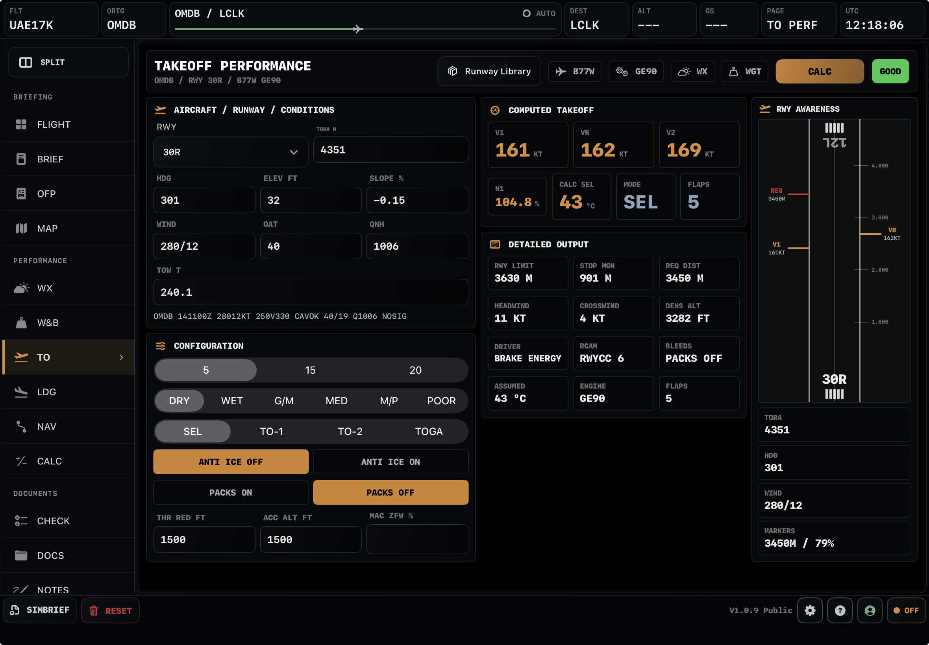The width and height of the screenshot is (929, 645).
Task: Open the DOCS folder icon
Action: [x=21, y=555]
